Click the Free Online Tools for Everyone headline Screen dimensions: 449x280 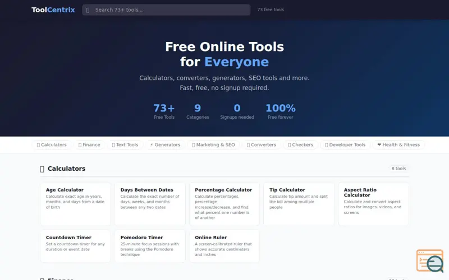click(224, 54)
